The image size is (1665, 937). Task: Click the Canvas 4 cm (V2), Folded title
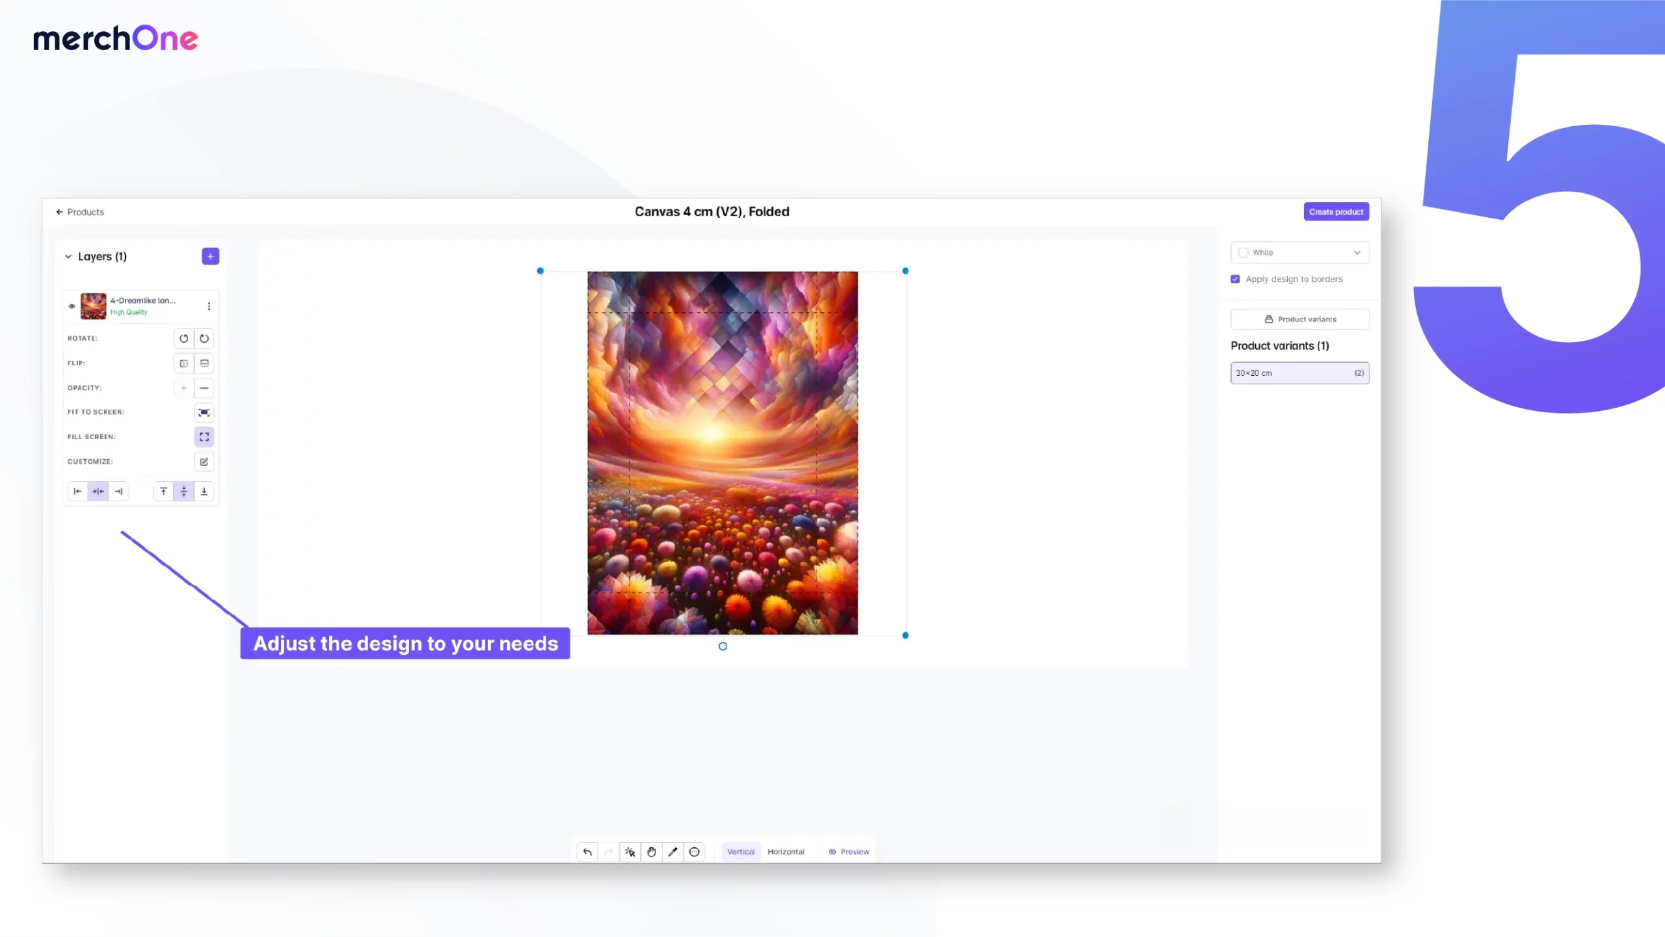pos(712,212)
